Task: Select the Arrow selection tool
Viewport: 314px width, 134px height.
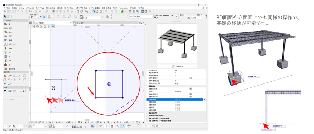Action: pyautogui.click(x=5, y=16)
